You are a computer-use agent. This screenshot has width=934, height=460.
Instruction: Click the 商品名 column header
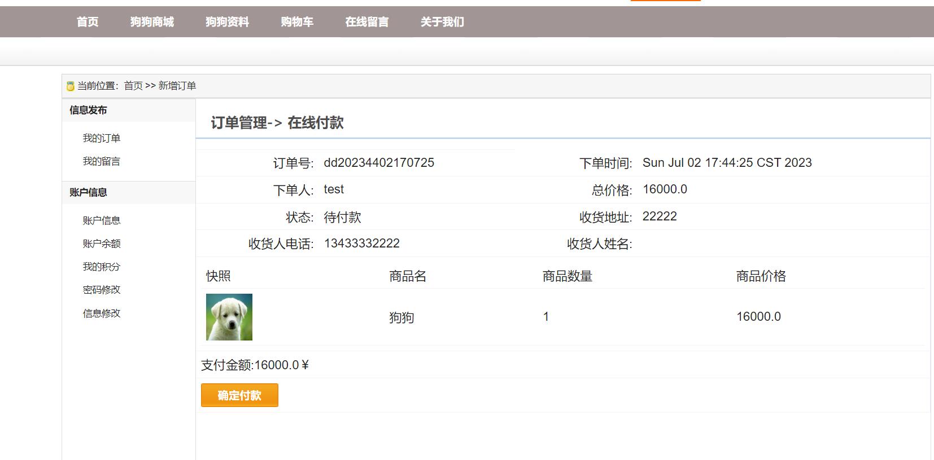point(408,276)
